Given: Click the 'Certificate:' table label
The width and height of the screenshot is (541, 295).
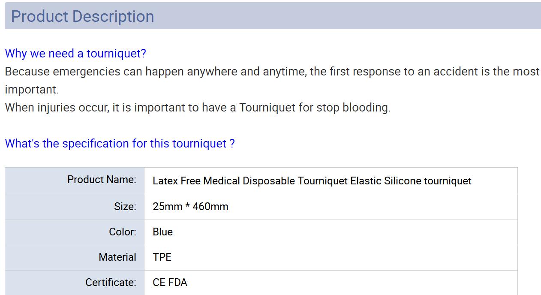Looking at the screenshot, I should point(111,282).
